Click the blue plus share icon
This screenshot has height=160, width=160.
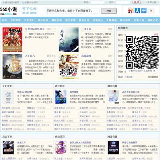coord(144,11)
